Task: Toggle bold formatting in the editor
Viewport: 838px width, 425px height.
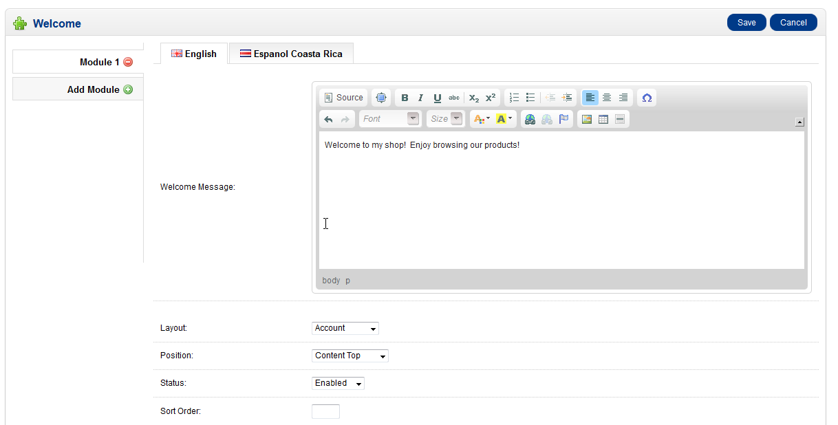Action: (x=405, y=98)
